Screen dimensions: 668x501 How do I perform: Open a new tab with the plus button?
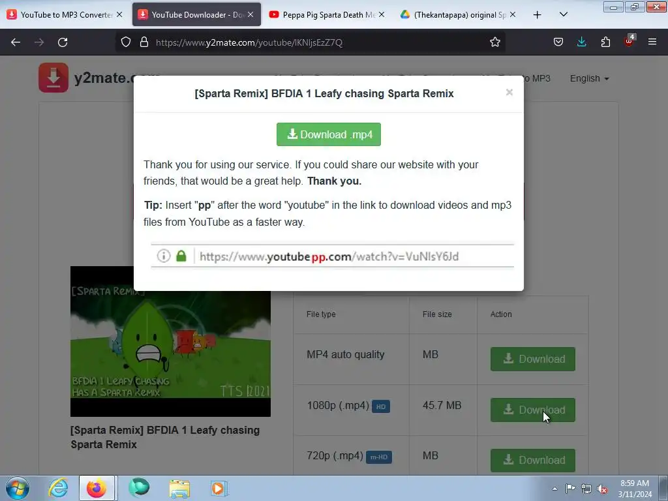pyautogui.click(x=538, y=15)
